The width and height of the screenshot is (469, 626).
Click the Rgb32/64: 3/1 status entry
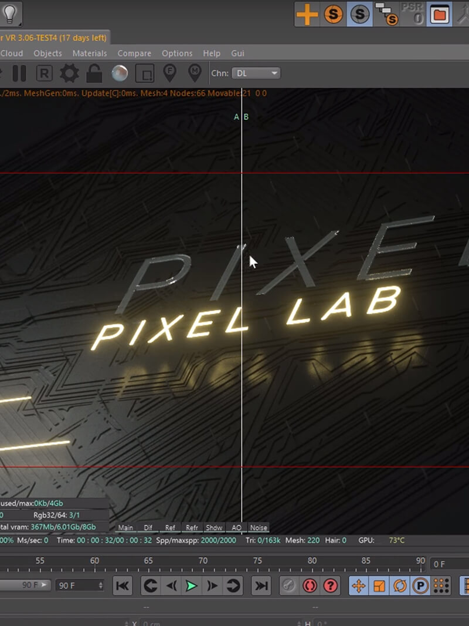click(x=57, y=515)
